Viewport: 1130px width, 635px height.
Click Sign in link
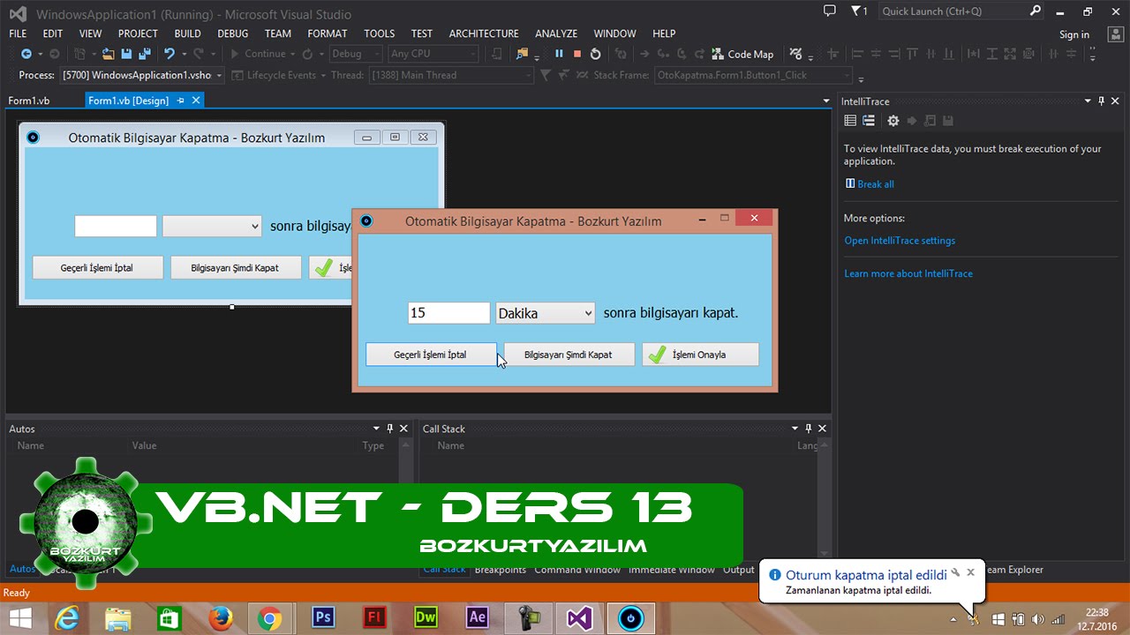(x=1074, y=34)
